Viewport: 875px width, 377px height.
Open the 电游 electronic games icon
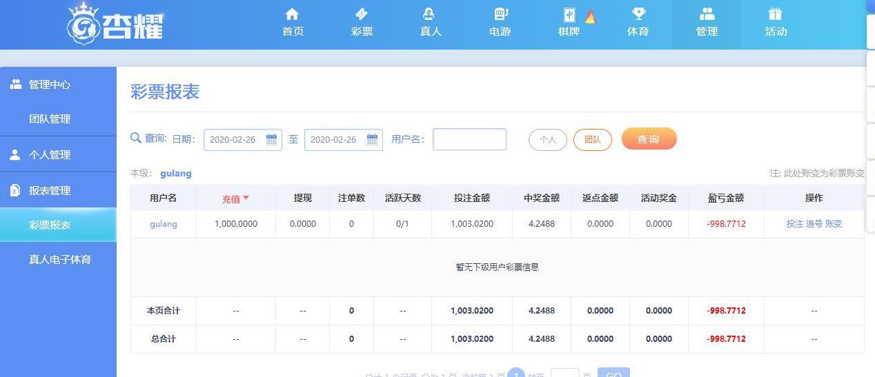(x=501, y=14)
